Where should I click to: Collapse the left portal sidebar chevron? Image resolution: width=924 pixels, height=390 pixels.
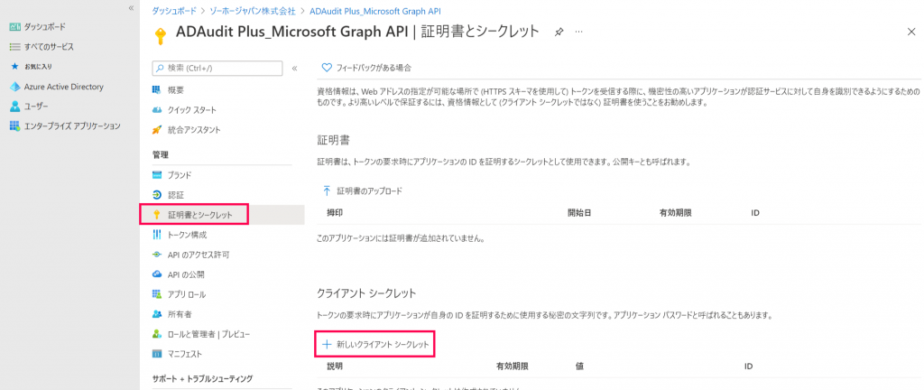pyautogui.click(x=132, y=7)
